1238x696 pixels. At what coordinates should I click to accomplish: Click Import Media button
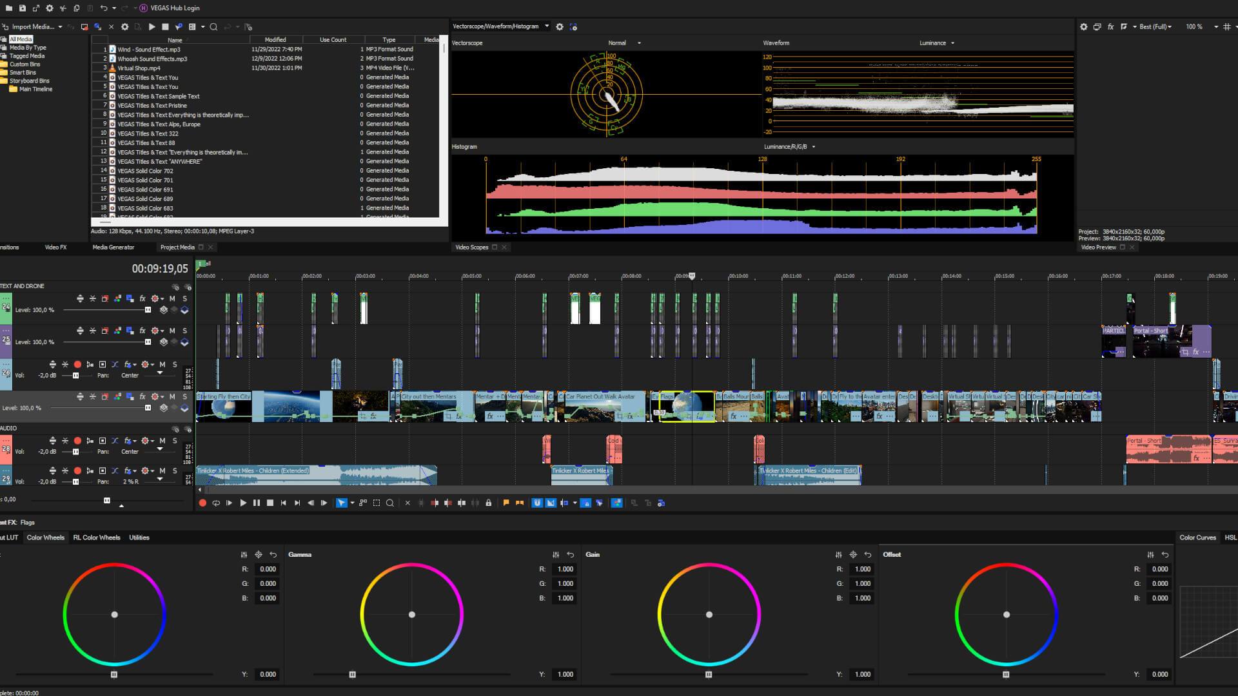[x=28, y=27]
